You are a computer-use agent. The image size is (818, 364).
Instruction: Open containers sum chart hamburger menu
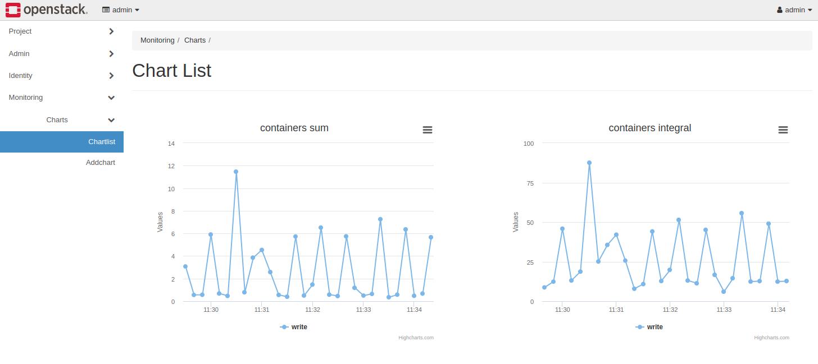pos(428,130)
